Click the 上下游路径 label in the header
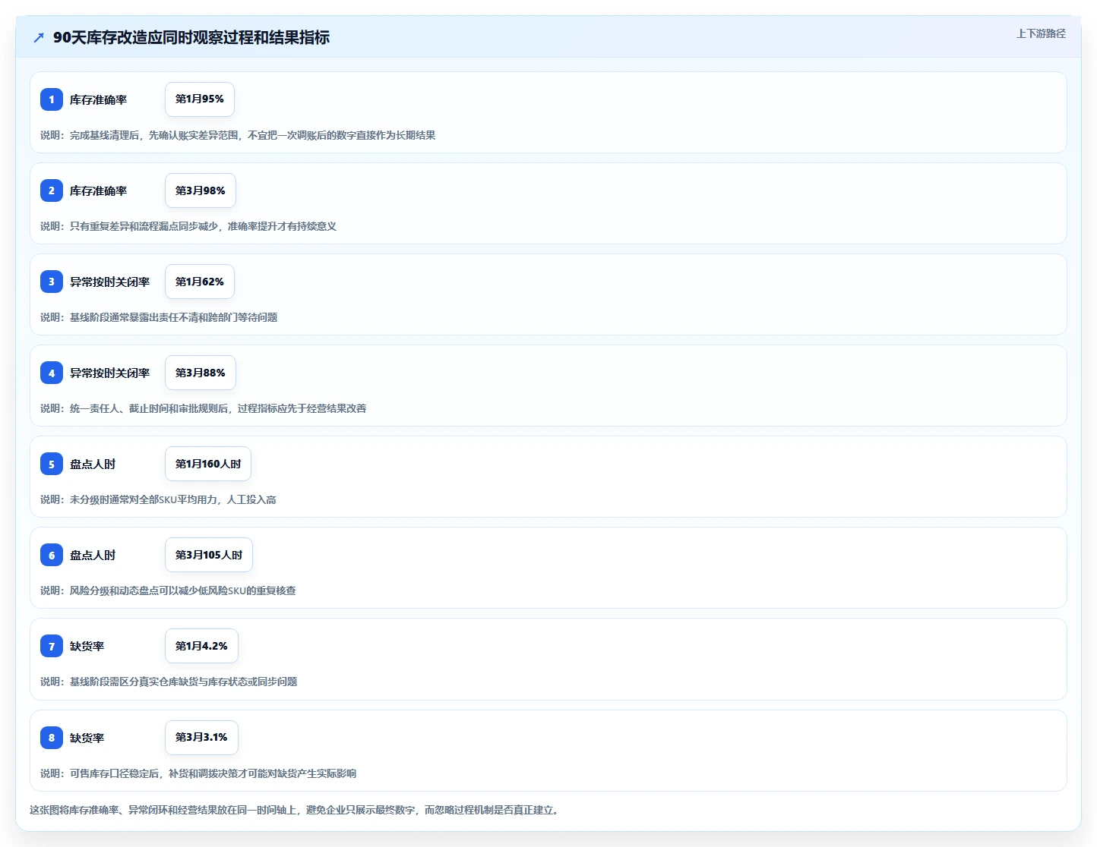The image size is (1097, 847). (x=1041, y=33)
